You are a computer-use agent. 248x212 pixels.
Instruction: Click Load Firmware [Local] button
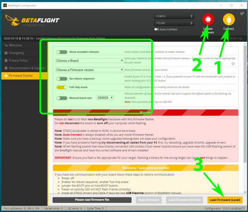pos(225,200)
